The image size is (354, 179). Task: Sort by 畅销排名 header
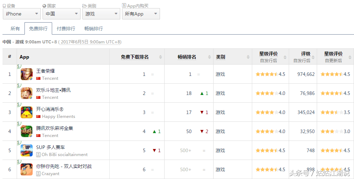(187, 57)
